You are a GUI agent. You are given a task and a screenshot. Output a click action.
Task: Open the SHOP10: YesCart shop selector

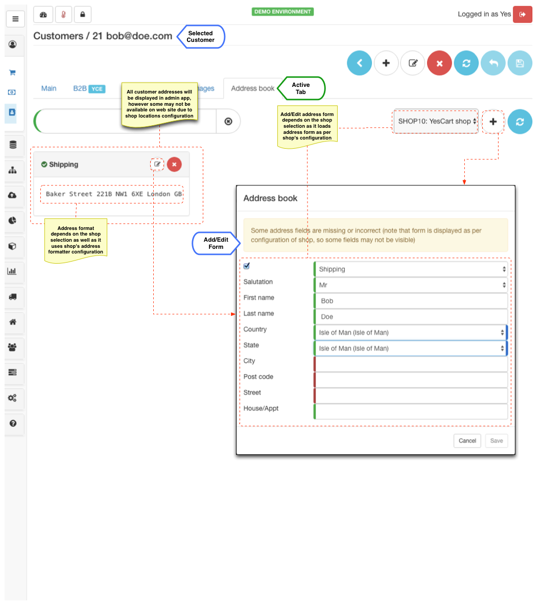tap(436, 122)
